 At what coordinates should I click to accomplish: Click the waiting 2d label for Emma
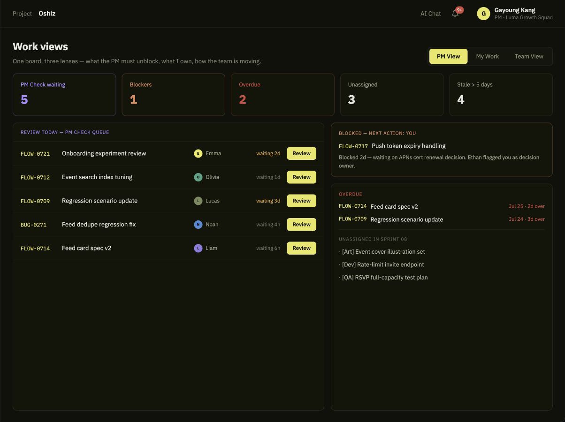tap(268, 153)
